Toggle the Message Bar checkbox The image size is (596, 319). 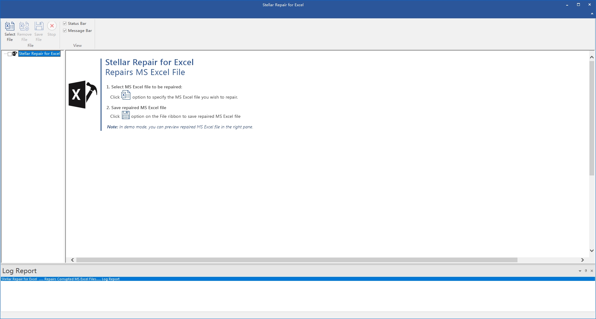click(65, 31)
